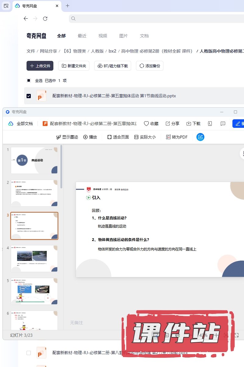Select slide 4 thumbnail with road photos
Image resolution: width=244 pixels, height=367 pixels.
point(34,258)
